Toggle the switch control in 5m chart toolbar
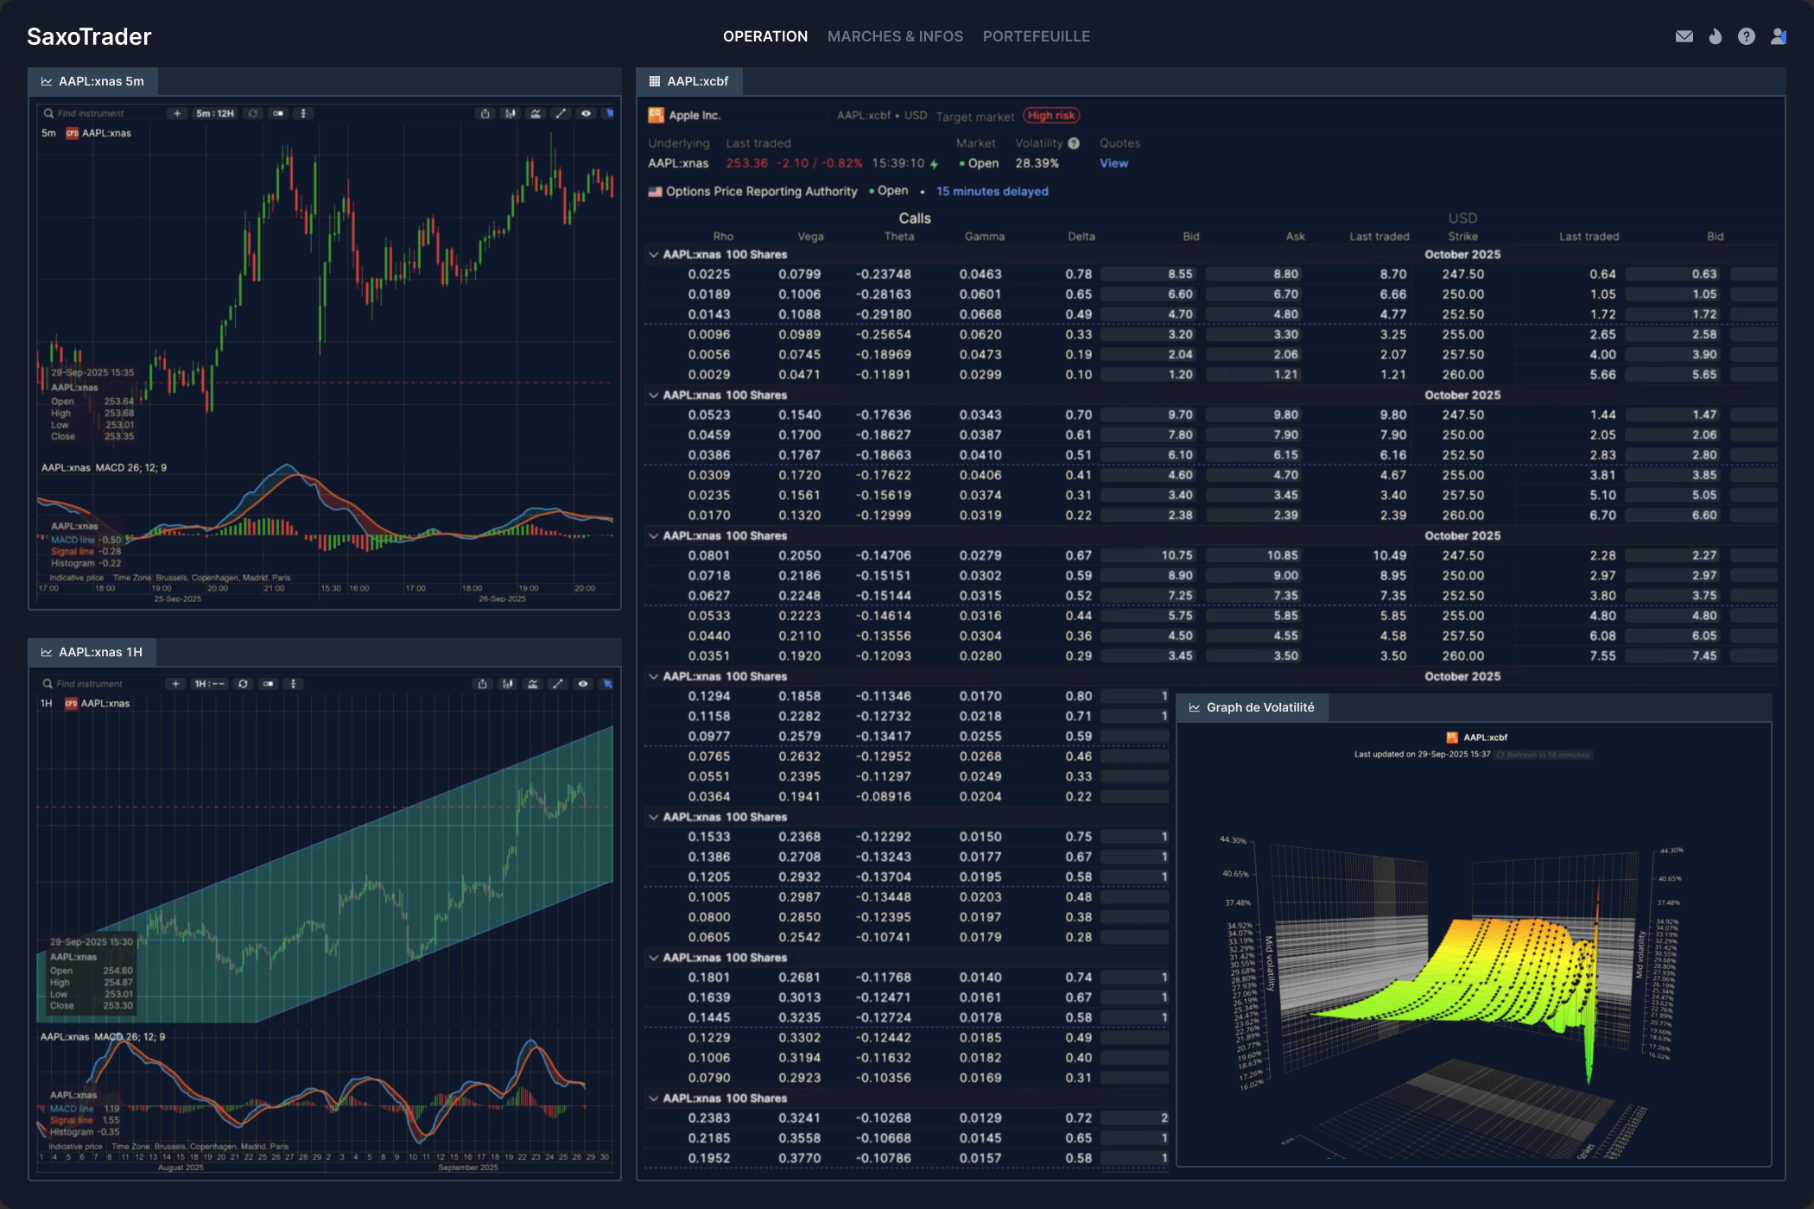This screenshot has height=1209, width=1814. tap(278, 113)
